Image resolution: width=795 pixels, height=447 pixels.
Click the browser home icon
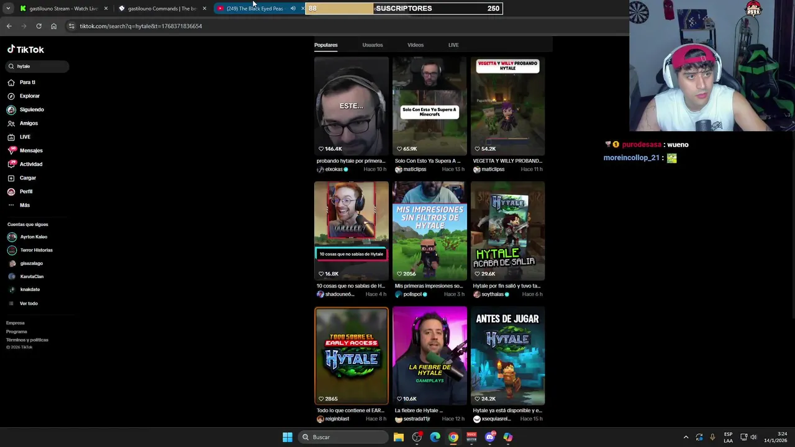[x=53, y=26]
